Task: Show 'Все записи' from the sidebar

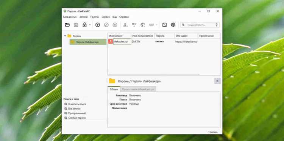Action: (75, 109)
